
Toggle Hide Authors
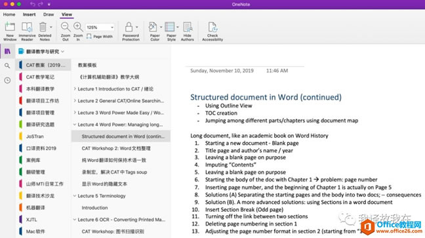tap(188, 31)
